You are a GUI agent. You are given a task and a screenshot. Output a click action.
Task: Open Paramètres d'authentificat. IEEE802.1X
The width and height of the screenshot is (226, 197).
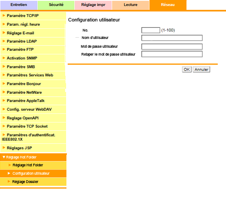pos(33,137)
